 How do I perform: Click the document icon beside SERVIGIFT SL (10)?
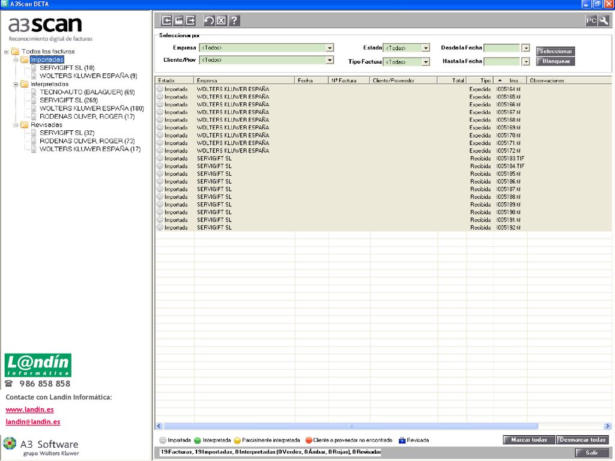34,68
